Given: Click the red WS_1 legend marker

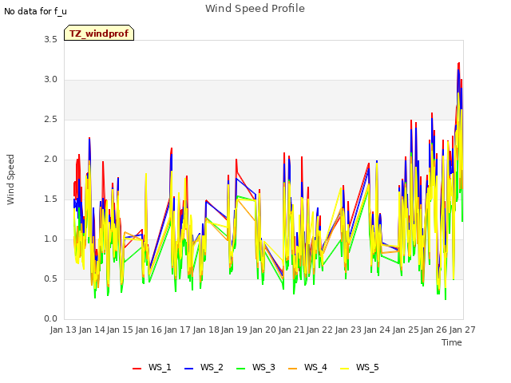Looking at the screenshot, I should click(137, 369).
